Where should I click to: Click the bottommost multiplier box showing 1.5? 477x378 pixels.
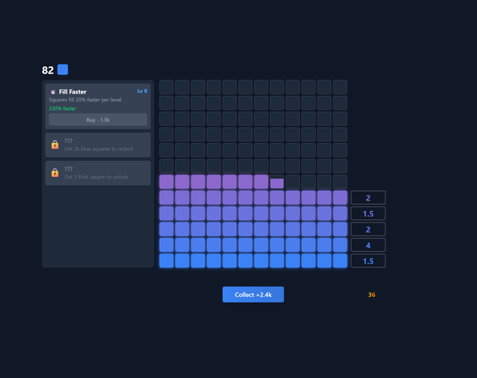368,261
